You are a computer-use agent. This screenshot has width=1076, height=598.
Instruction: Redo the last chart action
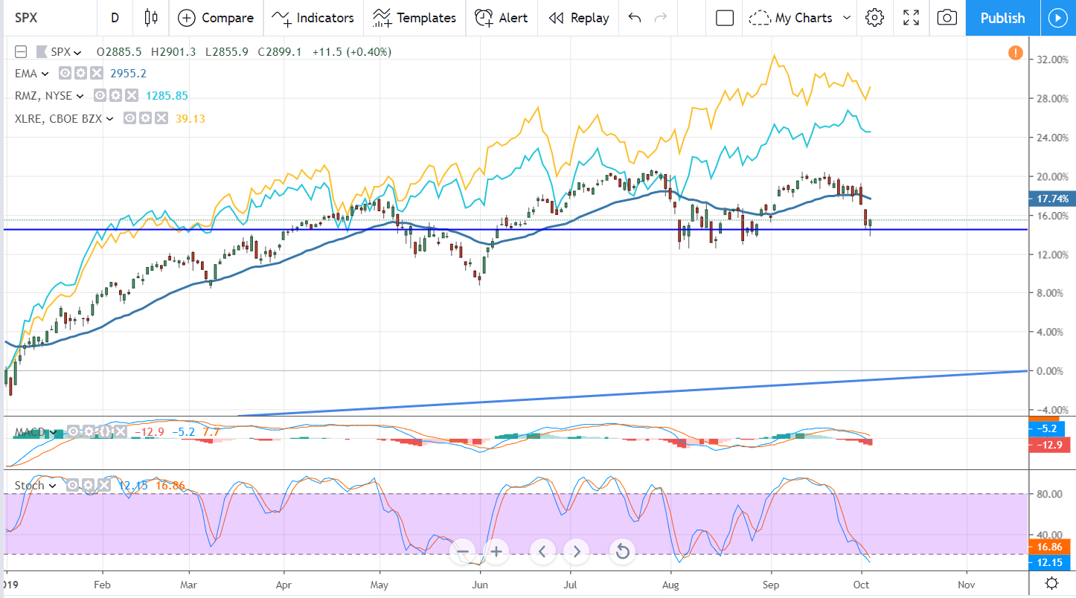pos(660,18)
